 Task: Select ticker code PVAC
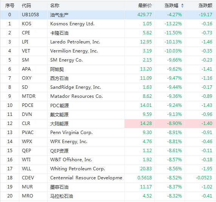[x=28, y=133]
